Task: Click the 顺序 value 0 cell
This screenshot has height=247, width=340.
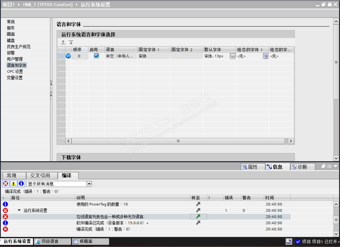Action: pos(80,56)
